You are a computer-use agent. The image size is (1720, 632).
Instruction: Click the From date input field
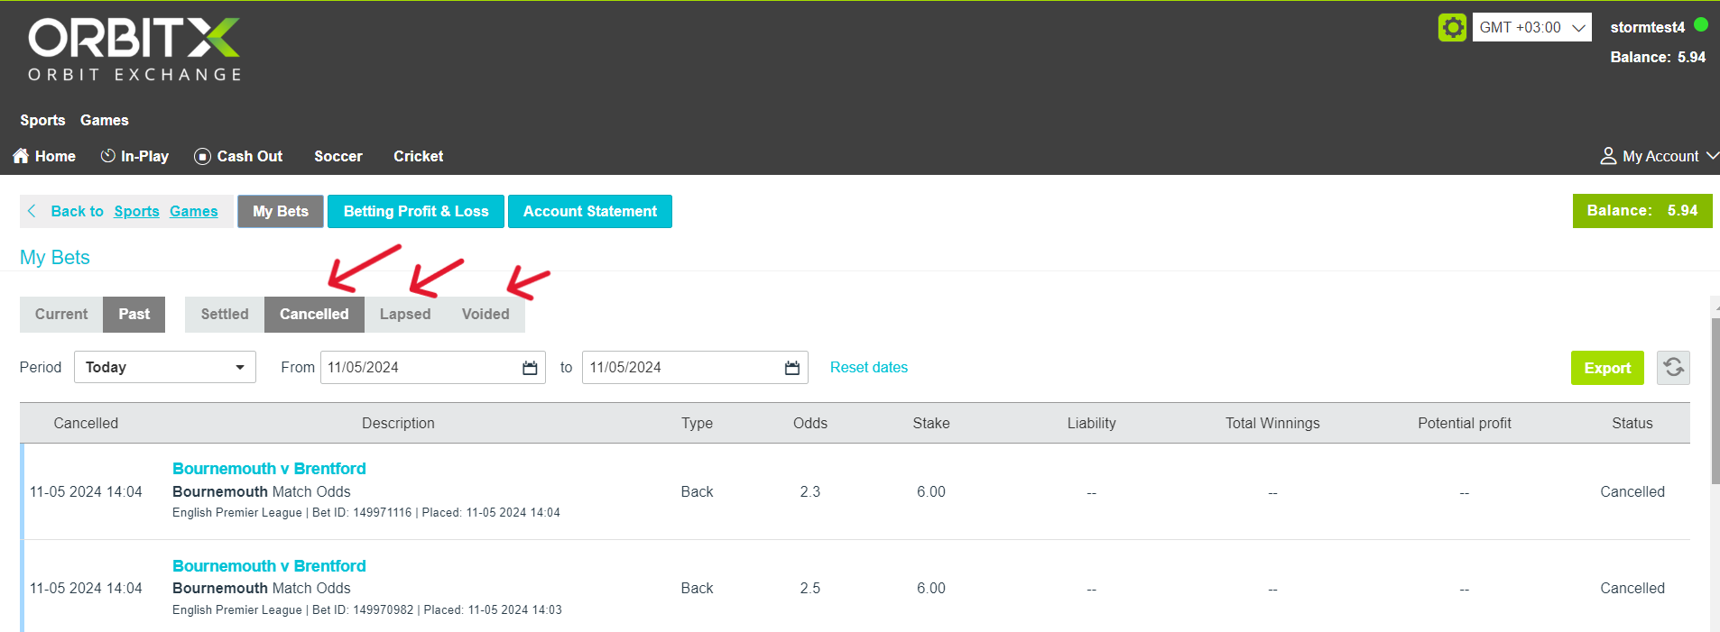click(x=433, y=367)
